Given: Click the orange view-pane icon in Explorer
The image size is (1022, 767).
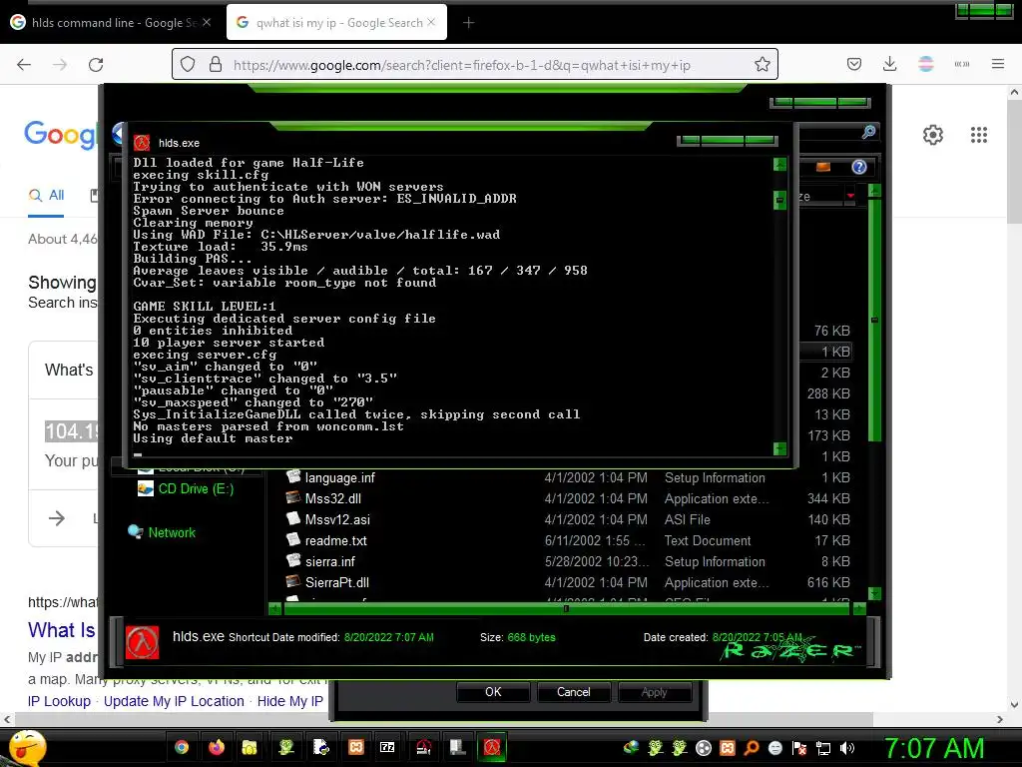Looking at the screenshot, I should (823, 168).
